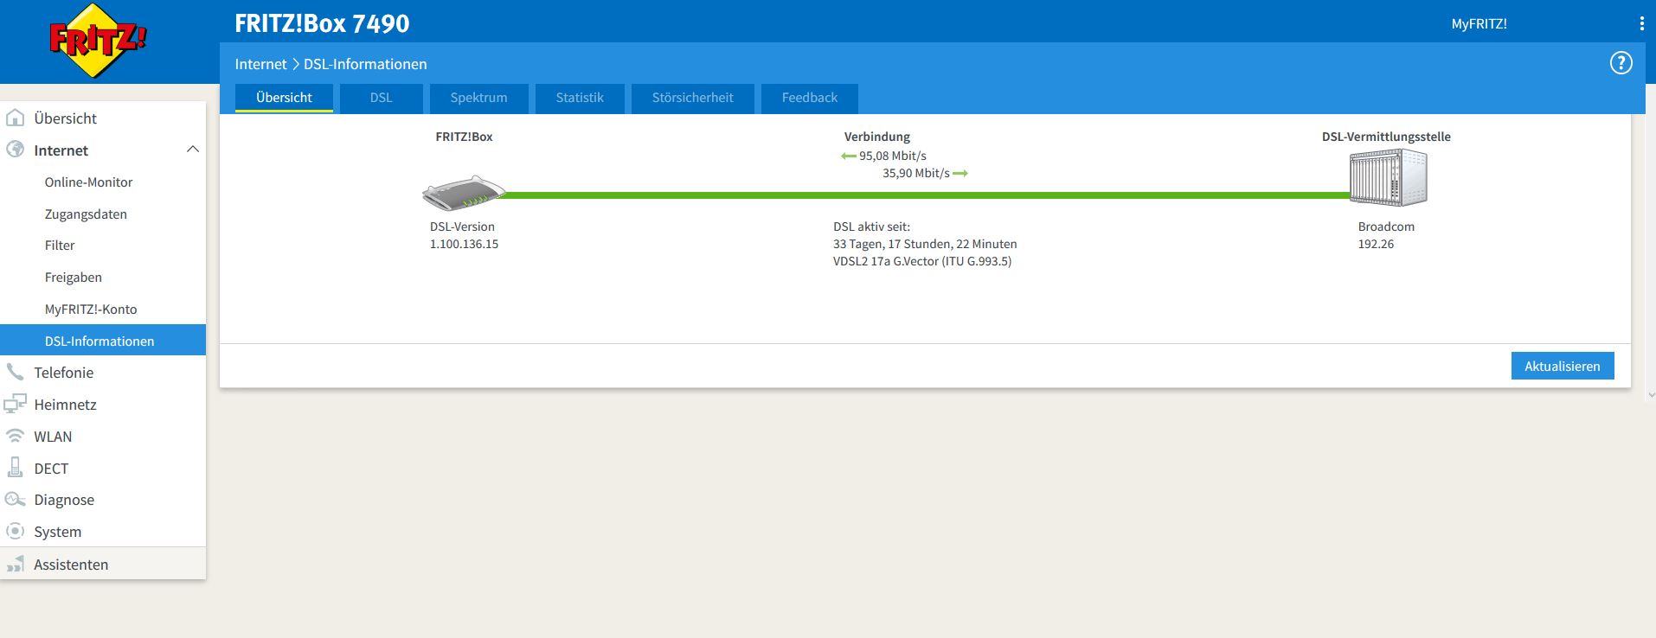Click the System icon

(15, 531)
